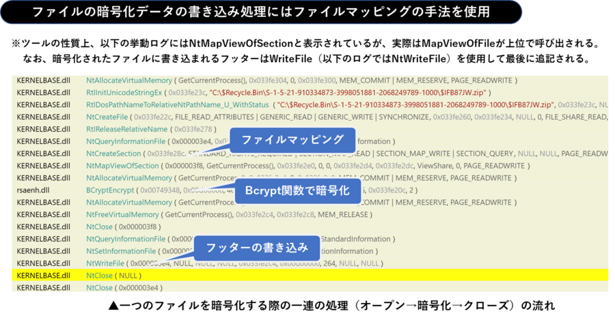Click NtClose call with handle 0x000003e4
The height and width of the screenshot is (320, 615).
click(x=99, y=288)
